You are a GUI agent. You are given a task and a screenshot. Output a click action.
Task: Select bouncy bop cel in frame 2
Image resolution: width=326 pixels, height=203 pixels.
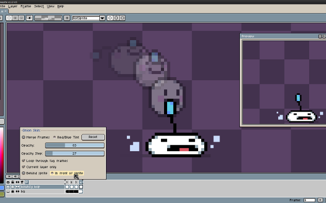pos(71,187)
